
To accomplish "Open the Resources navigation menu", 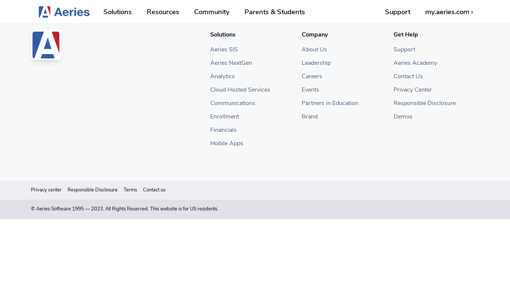I will pos(163,12).
